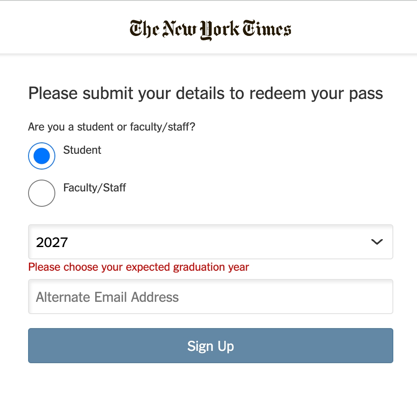Click The New York Times logo
The width and height of the screenshot is (417, 396).
tap(210, 30)
